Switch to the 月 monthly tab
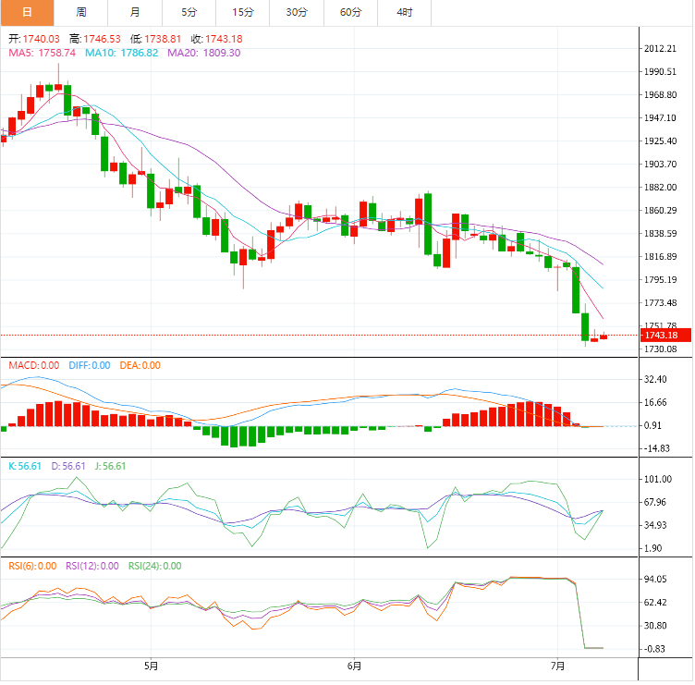This screenshot has height=685, width=695. point(135,12)
